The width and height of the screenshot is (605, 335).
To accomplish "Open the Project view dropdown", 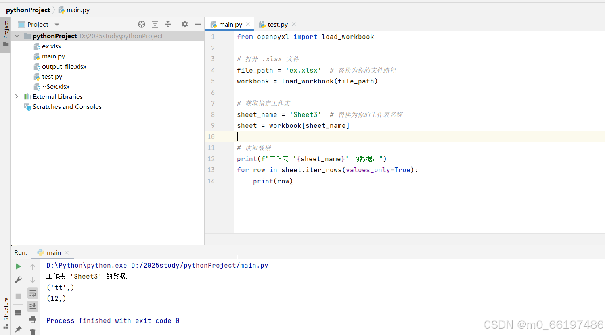I will [56, 24].
